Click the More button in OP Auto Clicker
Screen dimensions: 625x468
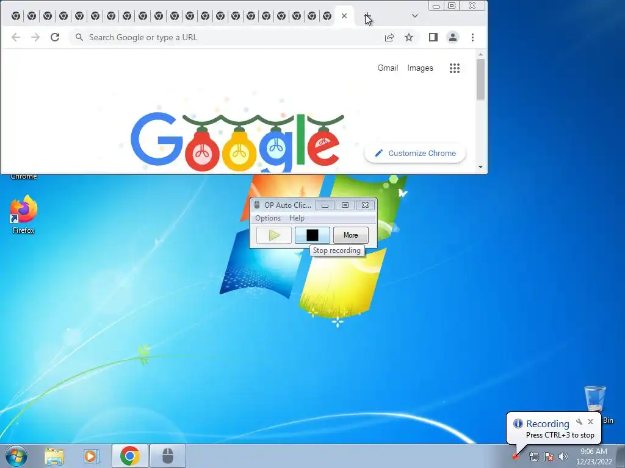click(x=351, y=235)
